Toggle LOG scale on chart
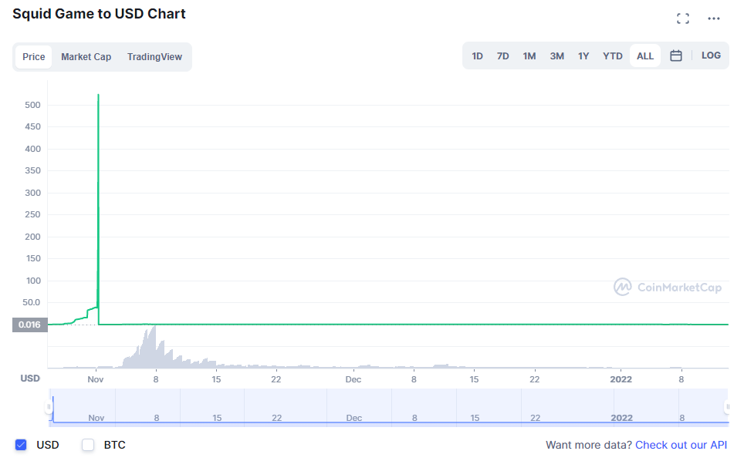The height and width of the screenshot is (461, 744). point(711,56)
